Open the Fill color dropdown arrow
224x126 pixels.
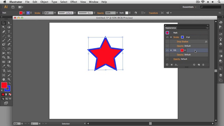coord(185,50)
